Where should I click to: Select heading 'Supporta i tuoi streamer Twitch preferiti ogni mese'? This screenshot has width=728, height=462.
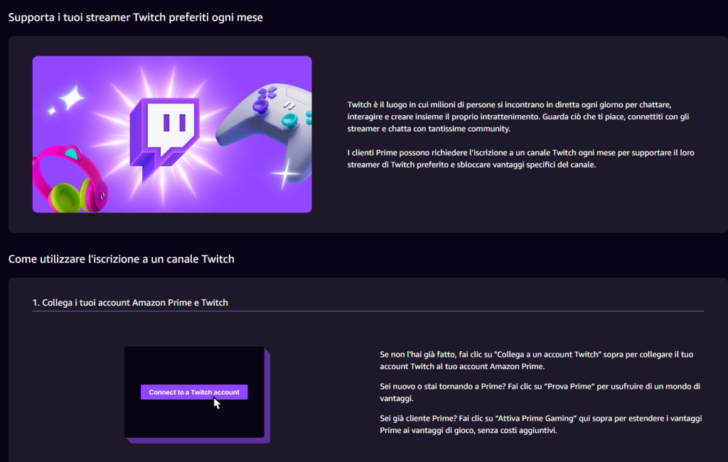click(x=136, y=17)
